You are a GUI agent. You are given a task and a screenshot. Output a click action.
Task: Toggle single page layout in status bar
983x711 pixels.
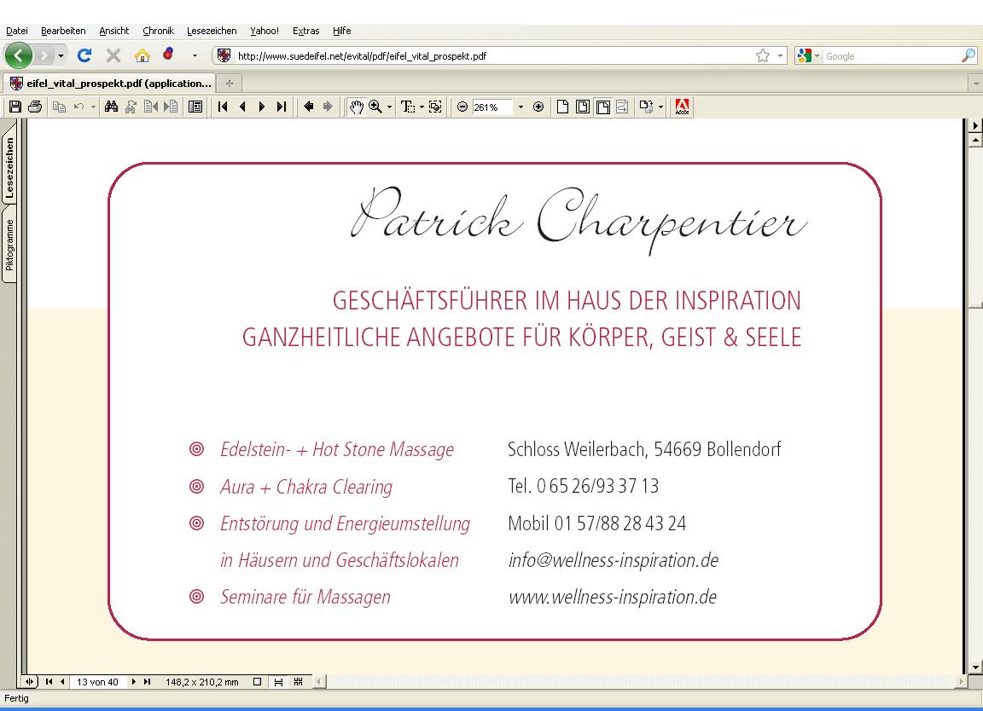(x=258, y=682)
